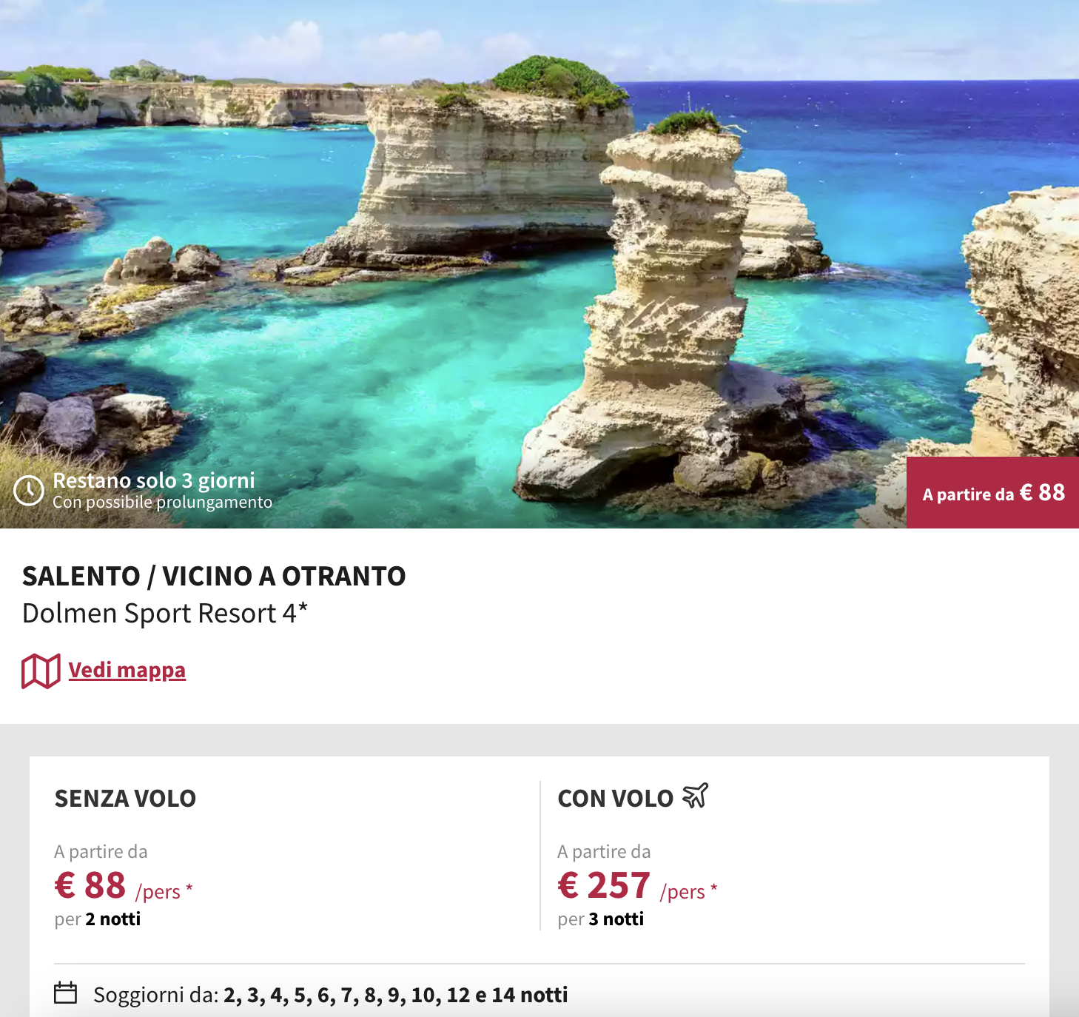This screenshot has width=1079, height=1017.
Task: Click the clock icon beside Restano solo 3 giorni
Action: tap(29, 491)
